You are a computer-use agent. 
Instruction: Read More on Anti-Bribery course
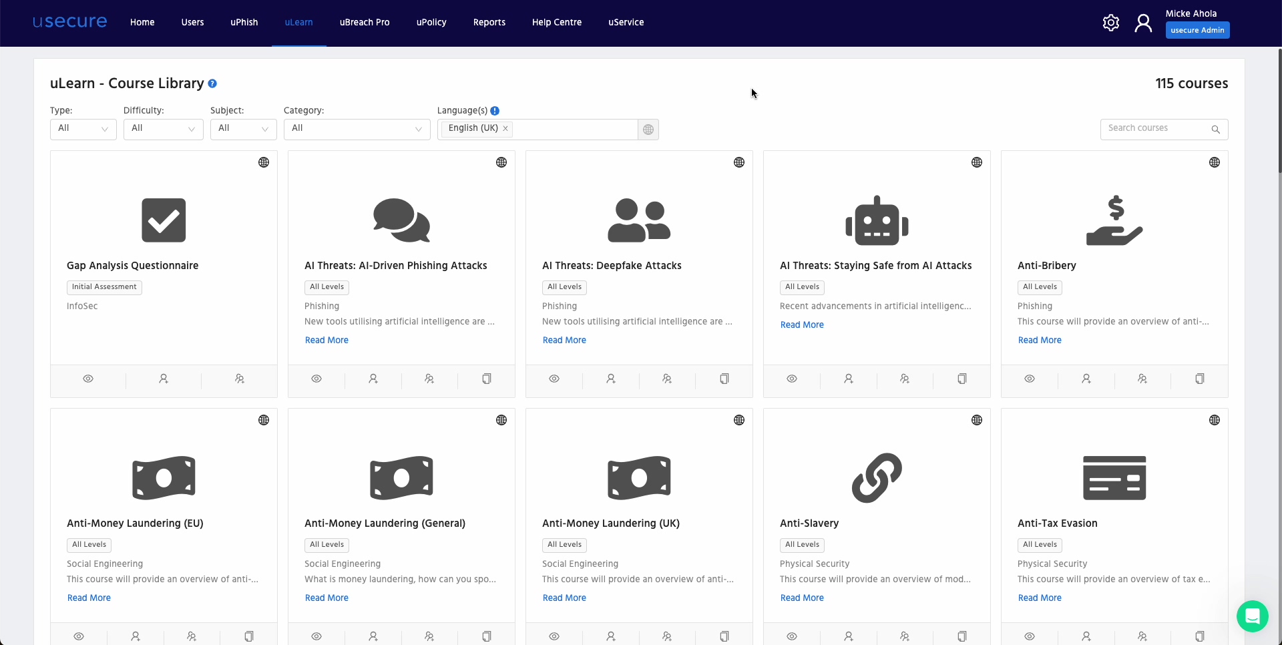(x=1040, y=341)
